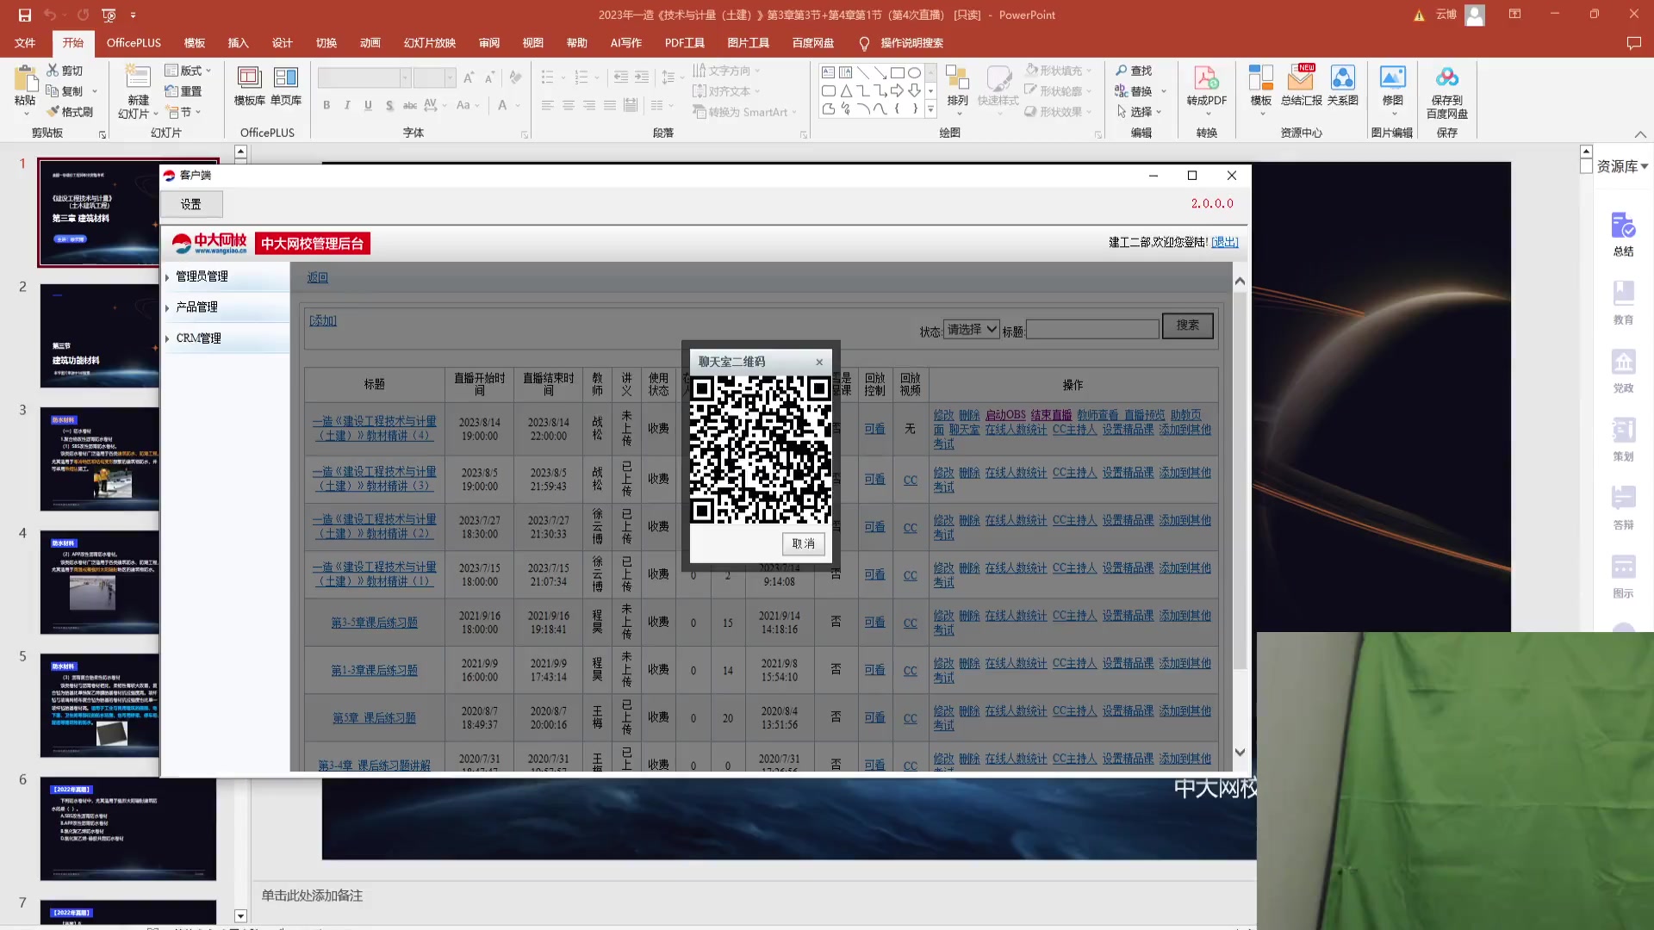Click the Summary Report (总结汇报) icon
The width and height of the screenshot is (1654, 930).
pos(1301,77)
